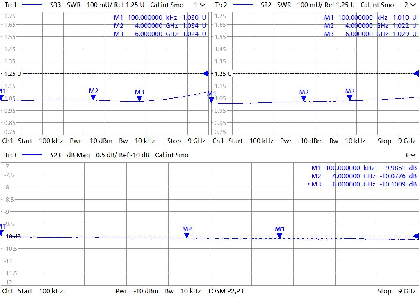Open diagram 1 dropdown chevron

[202, 5]
